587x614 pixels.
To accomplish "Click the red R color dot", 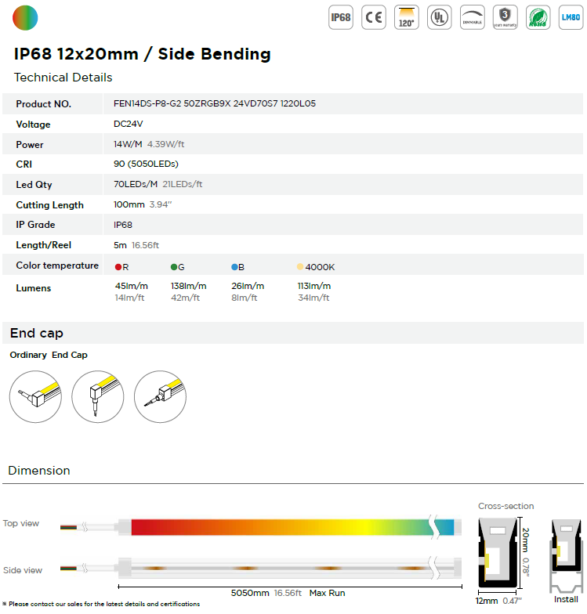I will click(118, 267).
